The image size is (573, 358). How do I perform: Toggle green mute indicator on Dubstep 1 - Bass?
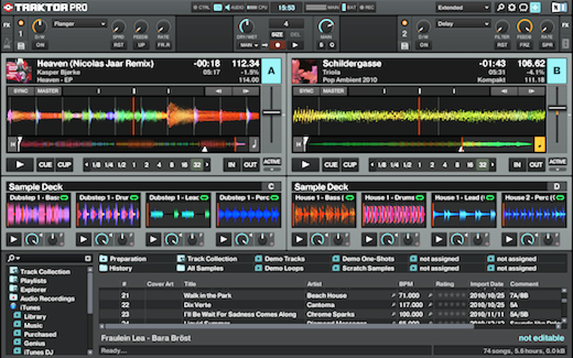coord(64,198)
